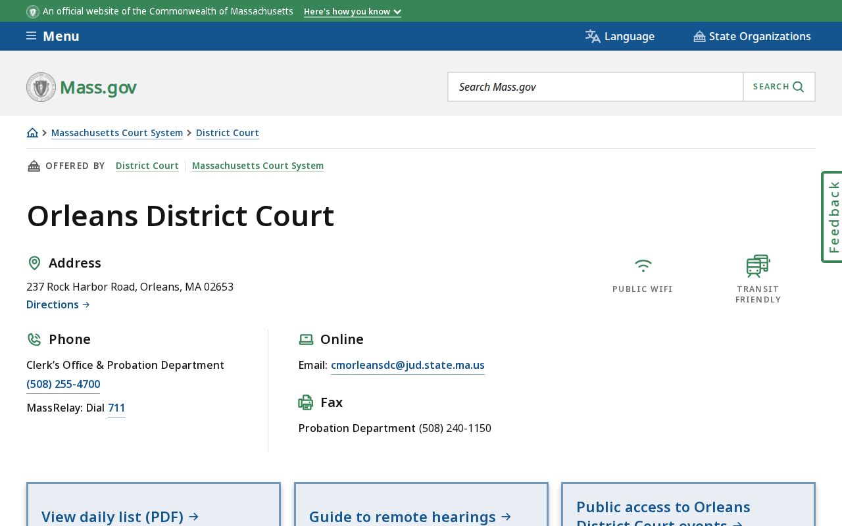
Task: Click the hamburger Menu icon
Action: click(31, 36)
